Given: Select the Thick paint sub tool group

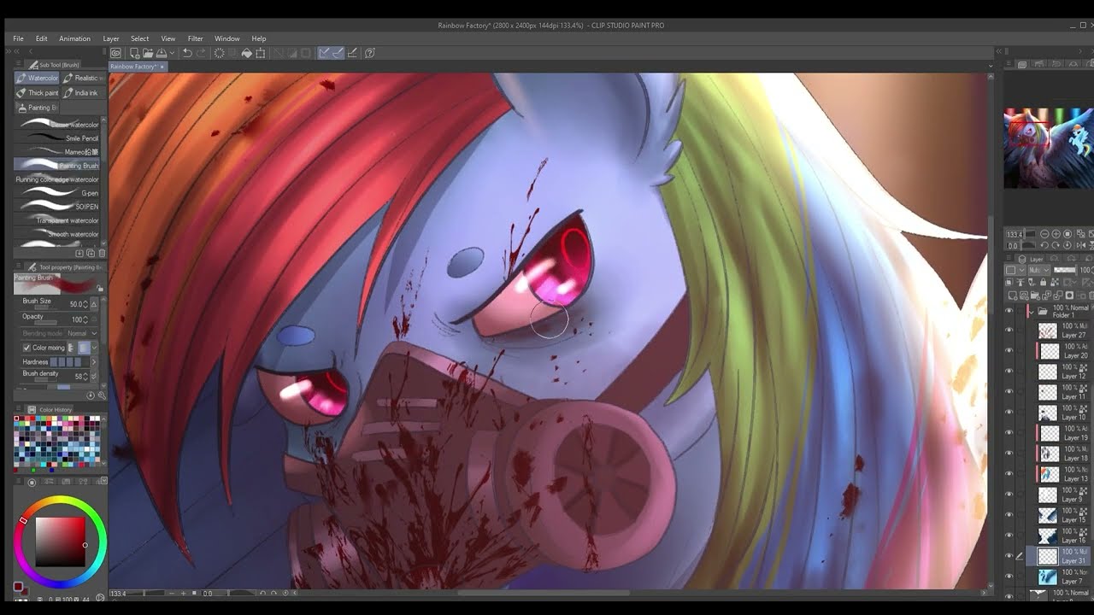Looking at the screenshot, I should [37, 92].
